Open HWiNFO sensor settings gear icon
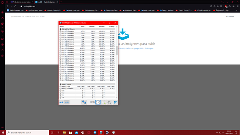Screen dimensions: 240x135 coord(109,102)
